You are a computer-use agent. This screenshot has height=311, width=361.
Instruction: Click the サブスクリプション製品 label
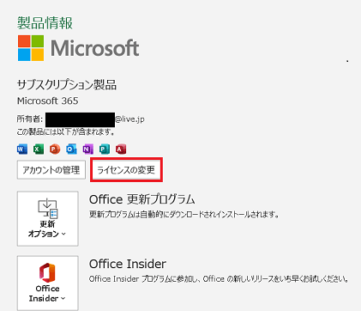[67, 85]
